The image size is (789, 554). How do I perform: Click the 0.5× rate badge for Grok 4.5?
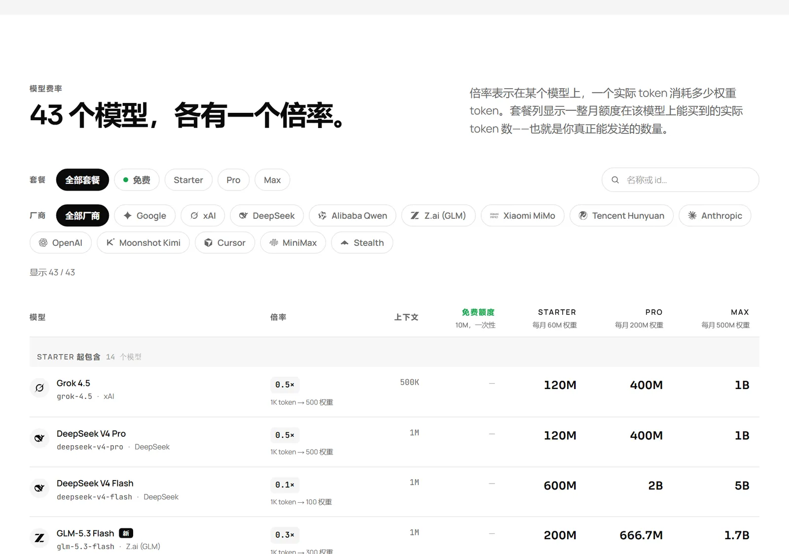(x=285, y=385)
